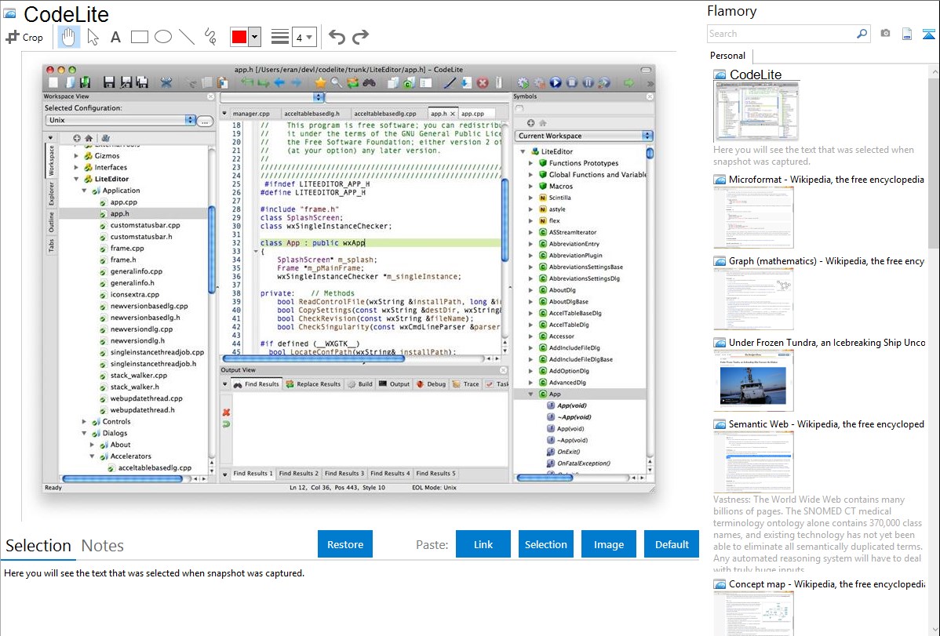Open the Under Frozen Tundra ship thumbnail
Screen dimensions: 940x636
(x=753, y=380)
